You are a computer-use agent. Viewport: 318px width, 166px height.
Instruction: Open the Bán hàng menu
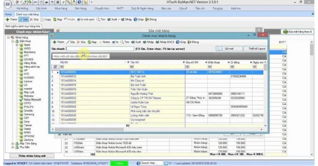[81, 8]
